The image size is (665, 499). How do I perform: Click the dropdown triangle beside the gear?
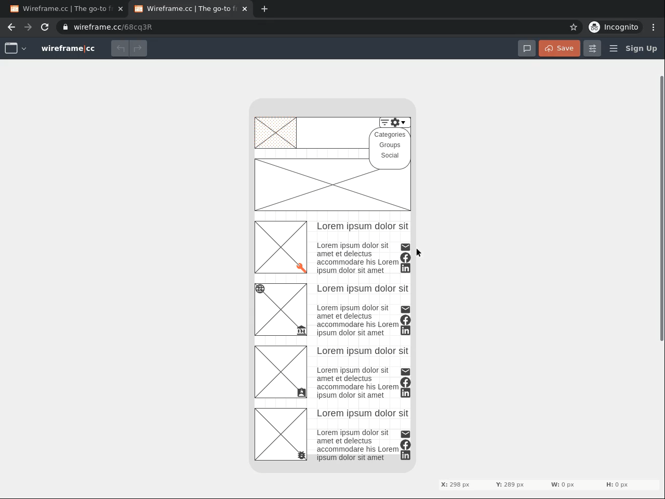[x=403, y=123]
